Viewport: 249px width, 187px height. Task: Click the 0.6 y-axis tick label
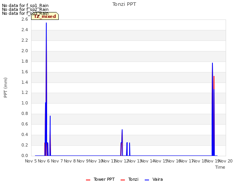click(x=25, y=124)
